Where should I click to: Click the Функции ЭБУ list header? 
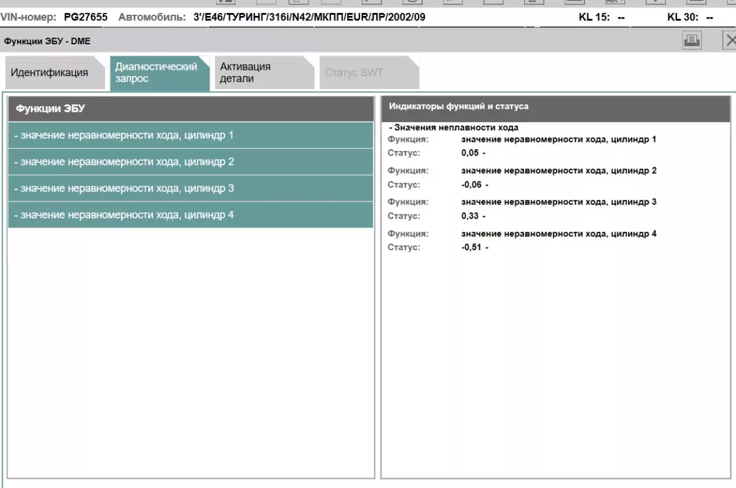[190, 109]
